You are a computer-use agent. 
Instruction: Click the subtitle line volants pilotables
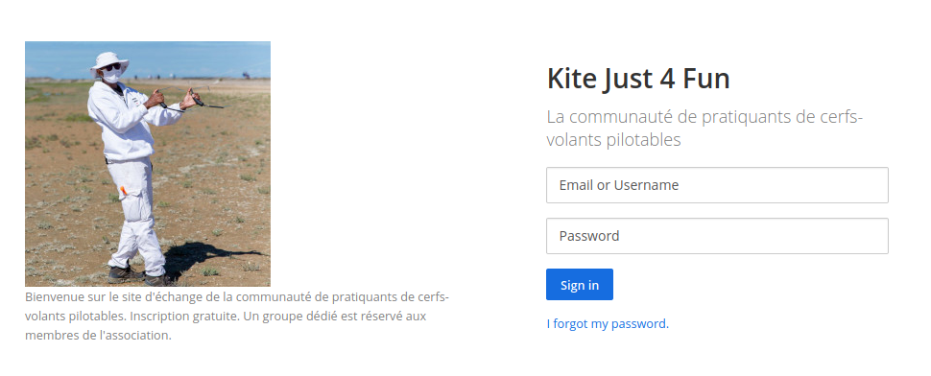[613, 140]
